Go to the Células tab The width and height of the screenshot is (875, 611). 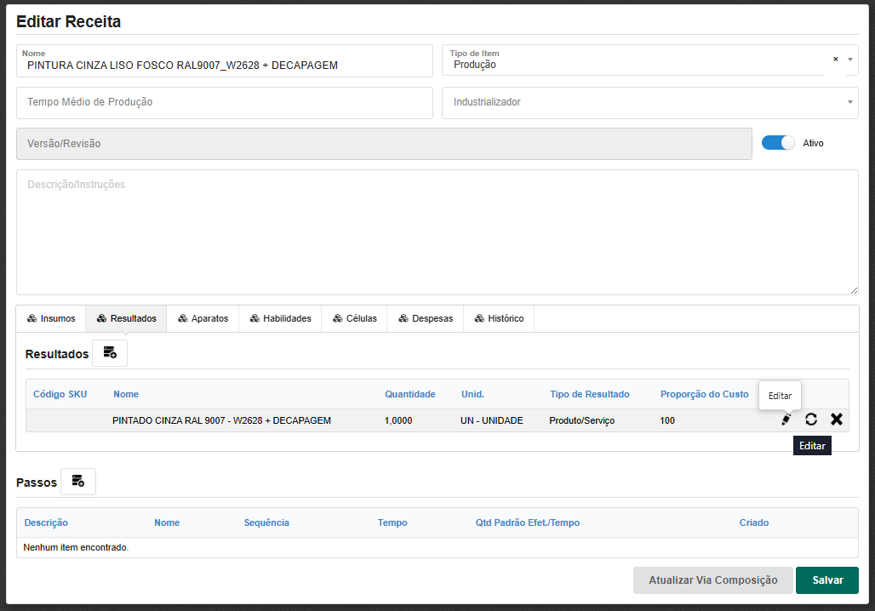click(354, 318)
